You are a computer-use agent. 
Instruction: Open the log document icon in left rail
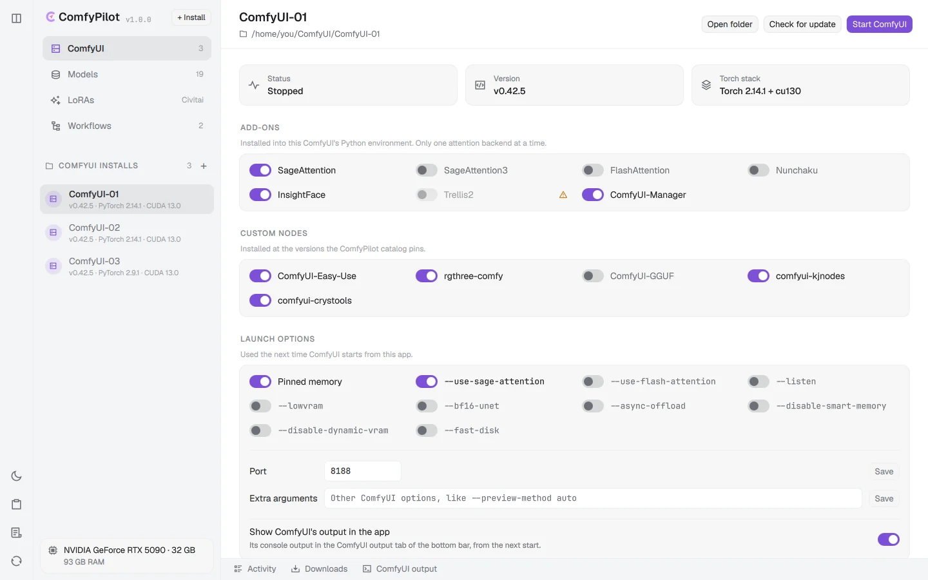coord(17,533)
